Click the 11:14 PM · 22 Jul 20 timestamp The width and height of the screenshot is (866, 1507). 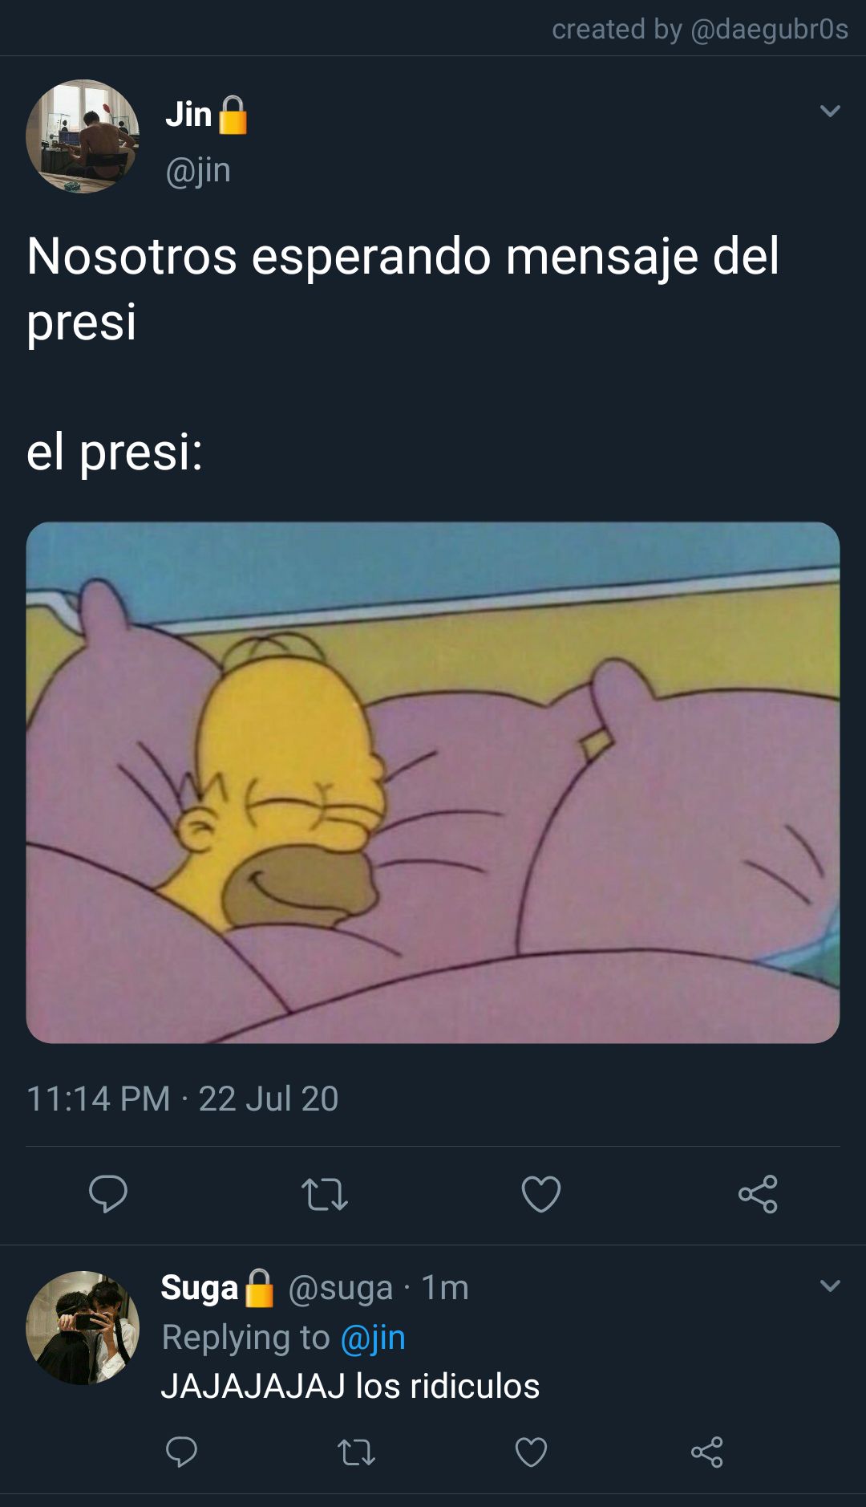point(183,1099)
